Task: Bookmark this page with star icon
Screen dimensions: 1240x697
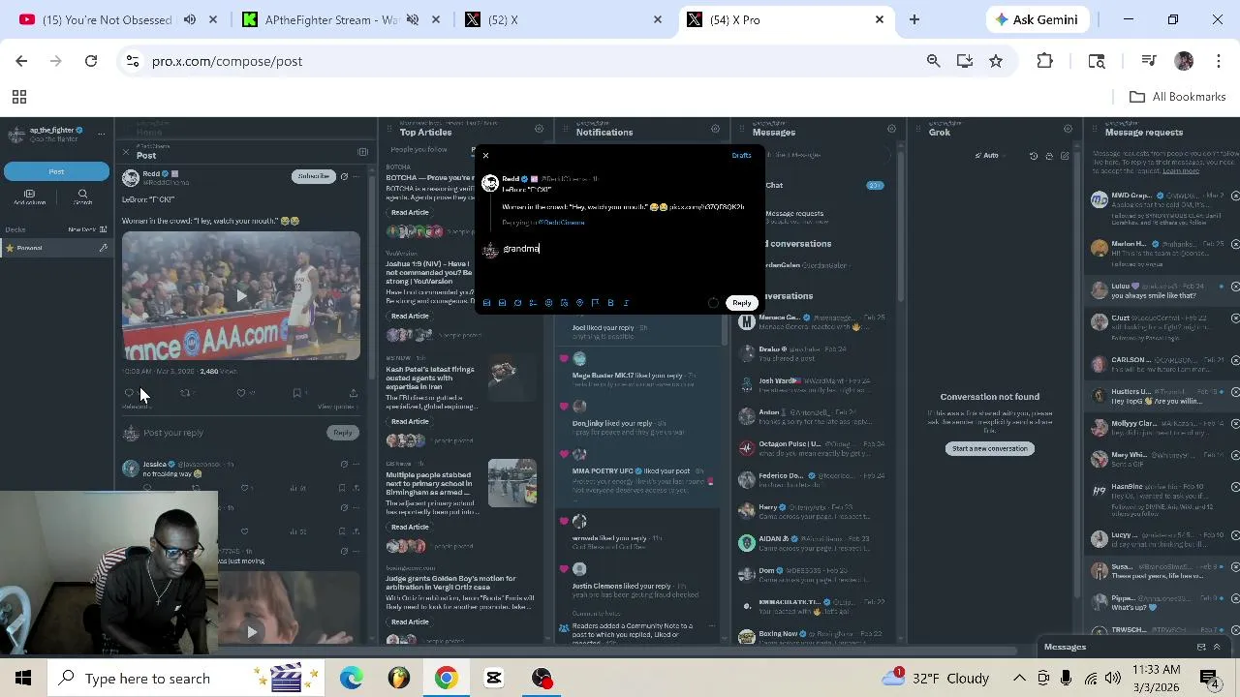Action: (995, 61)
